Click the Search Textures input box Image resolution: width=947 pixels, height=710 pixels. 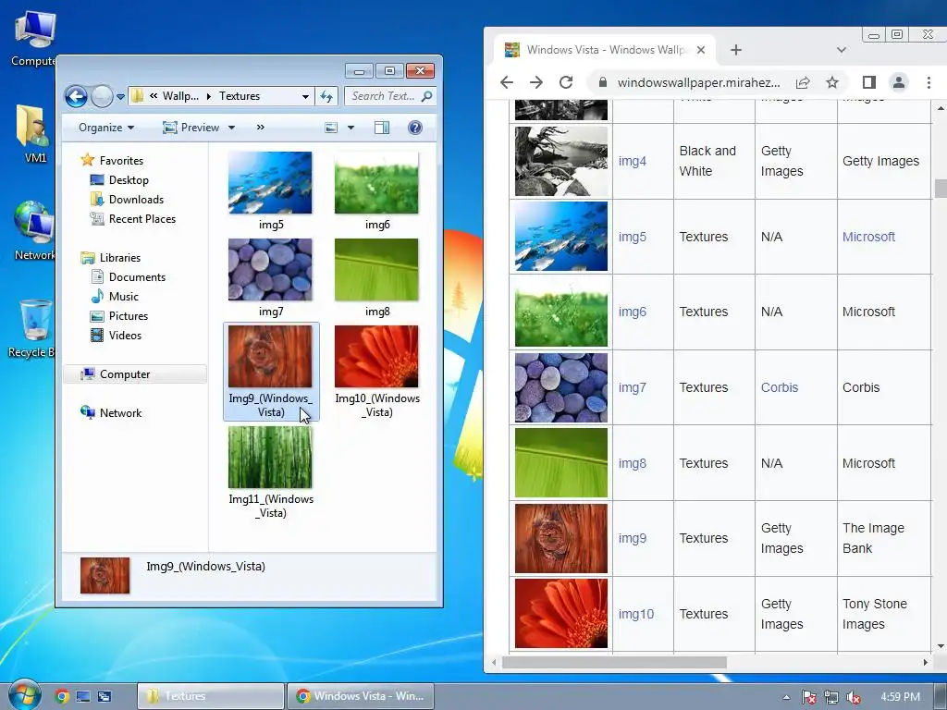(389, 96)
